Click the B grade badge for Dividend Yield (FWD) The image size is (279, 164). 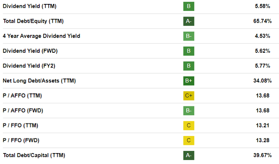(x=189, y=51)
